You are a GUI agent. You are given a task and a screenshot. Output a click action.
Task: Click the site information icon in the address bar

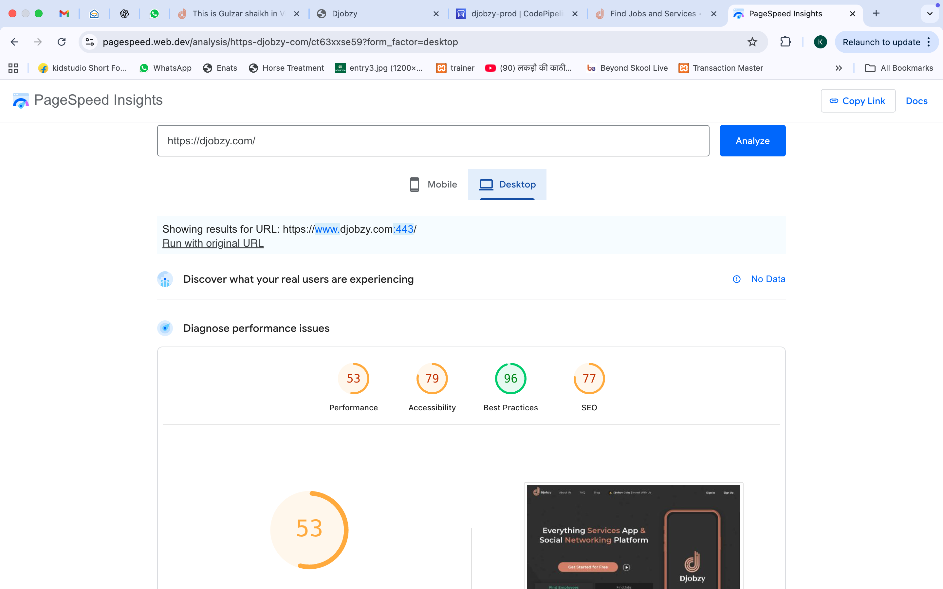[x=90, y=42]
